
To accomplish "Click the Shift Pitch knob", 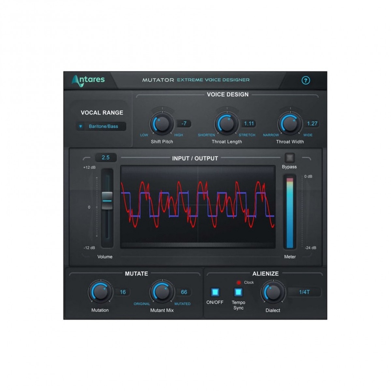I will point(162,123).
